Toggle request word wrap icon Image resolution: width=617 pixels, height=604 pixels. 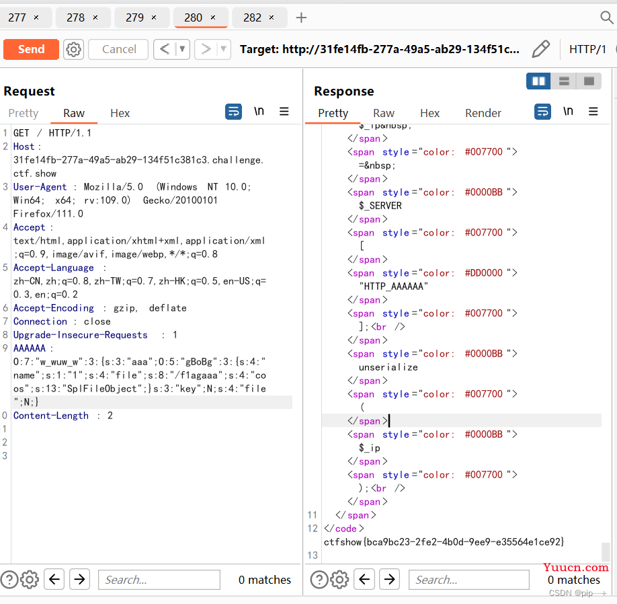point(233,112)
